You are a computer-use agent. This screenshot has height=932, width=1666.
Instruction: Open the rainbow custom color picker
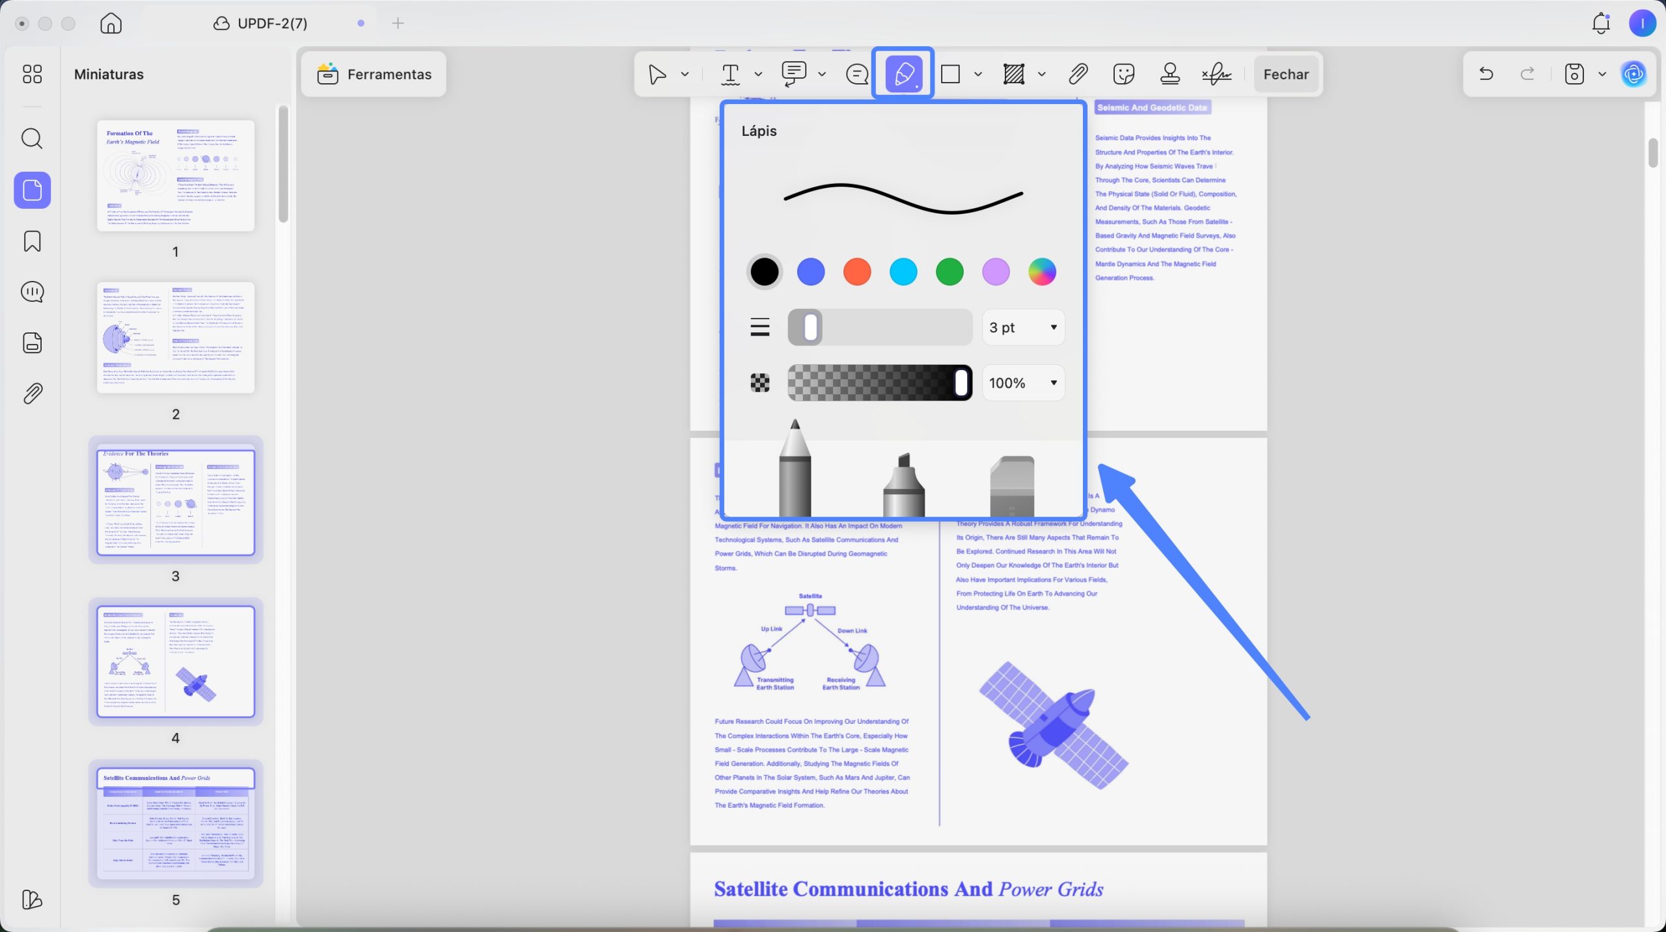click(1042, 272)
